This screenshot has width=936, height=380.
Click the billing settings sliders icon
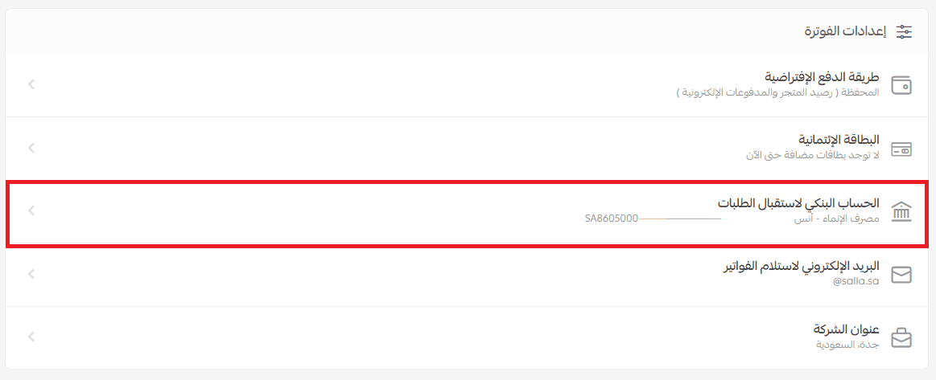click(x=905, y=32)
